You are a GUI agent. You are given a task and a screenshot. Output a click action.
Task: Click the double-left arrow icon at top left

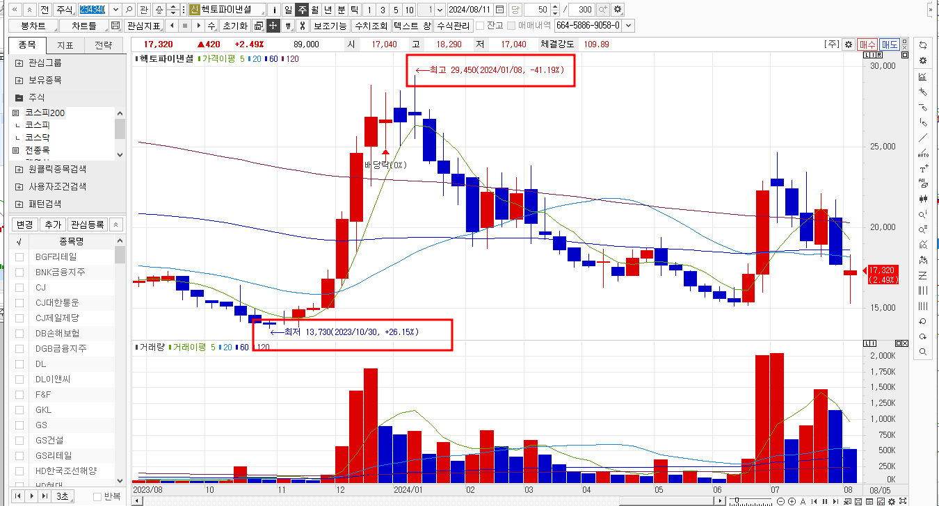coord(14,10)
